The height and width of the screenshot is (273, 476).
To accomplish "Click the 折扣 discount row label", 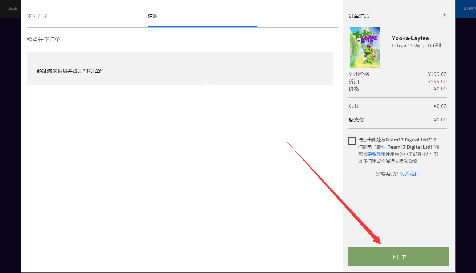I will tap(354, 81).
